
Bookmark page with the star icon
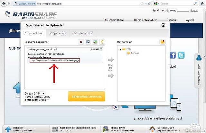click(142, 4)
